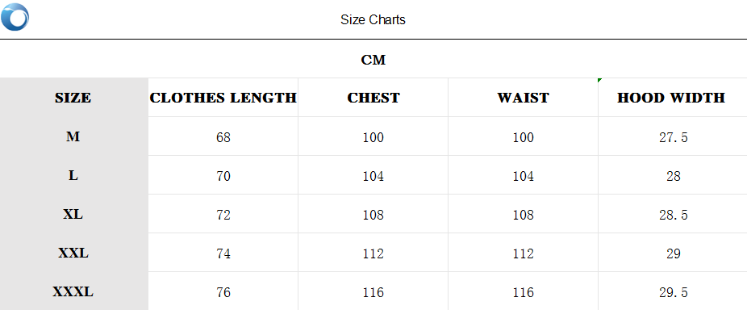Click the green comment marker on HOOD WIDTH
Screen dimensions: 747x310
pyautogui.click(x=600, y=80)
